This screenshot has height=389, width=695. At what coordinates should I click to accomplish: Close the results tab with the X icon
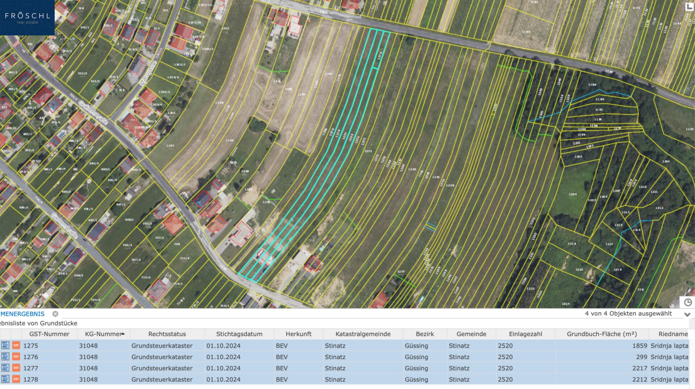point(55,314)
